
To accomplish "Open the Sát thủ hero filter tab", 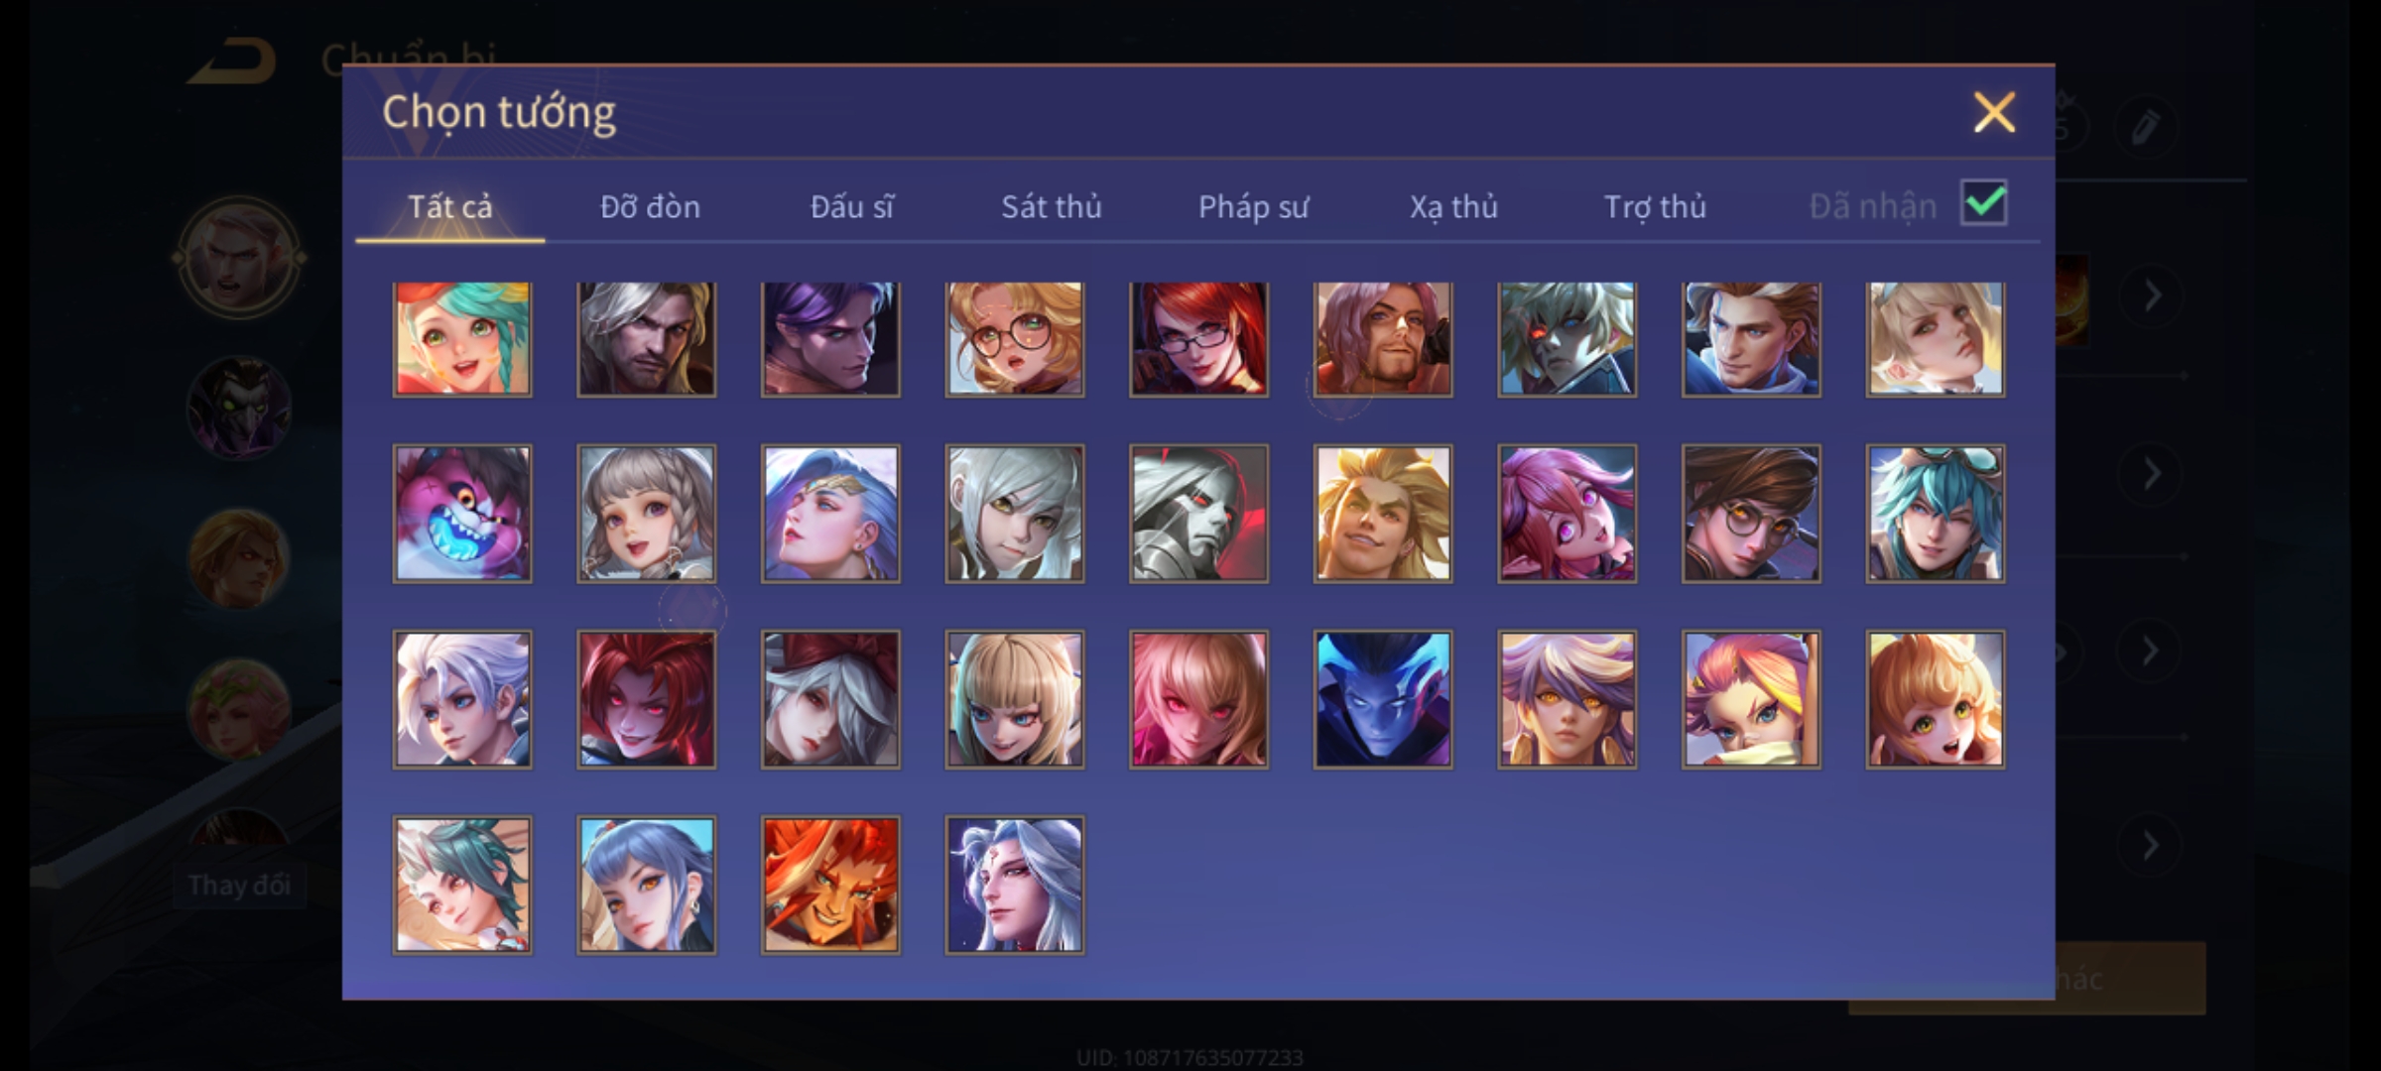I will (1051, 206).
